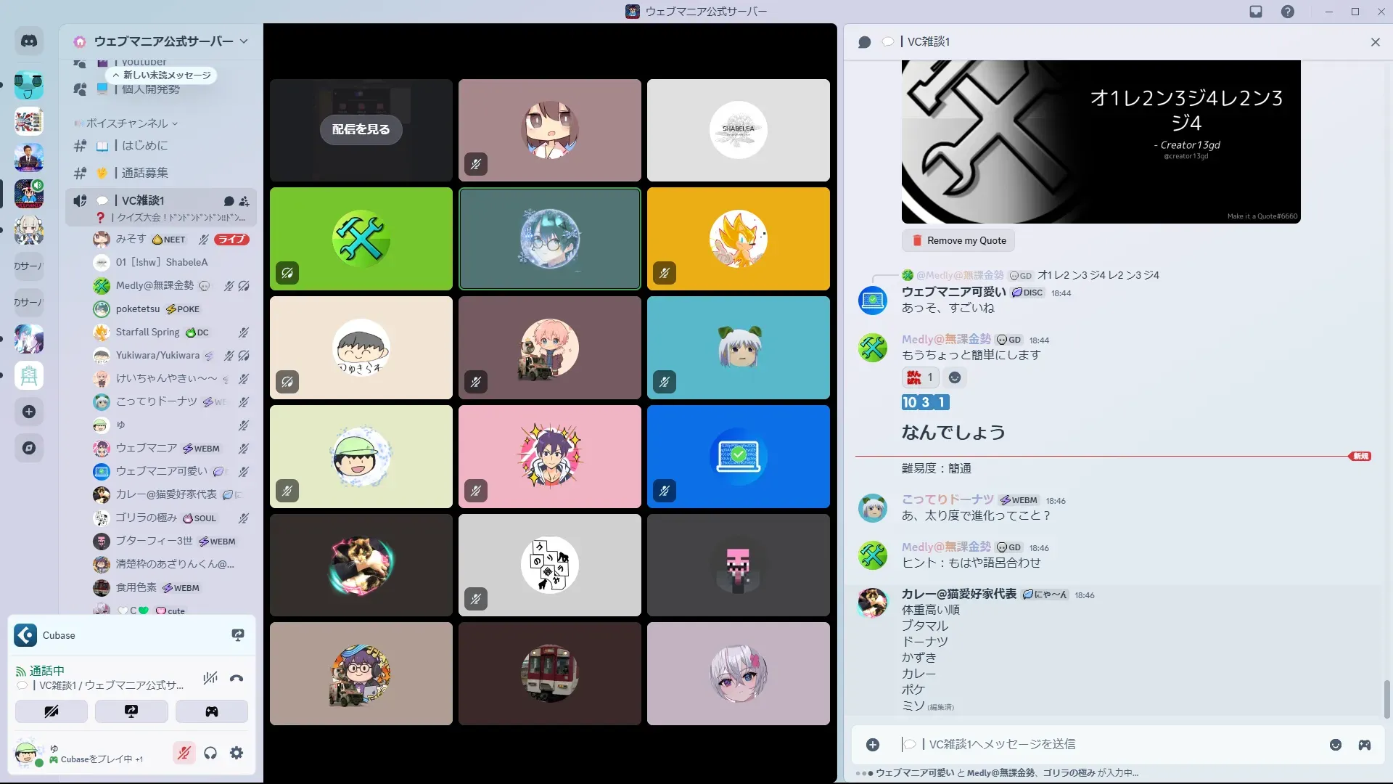Toggle noise suppression icon
The image size is (1393, 784).
coord(210,679)
